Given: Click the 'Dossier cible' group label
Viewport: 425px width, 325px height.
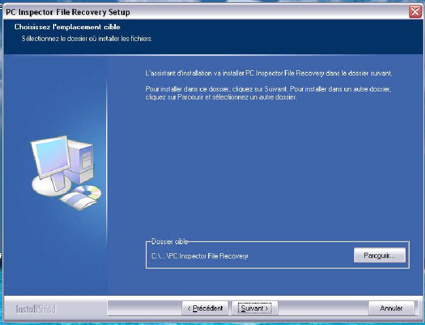Looking at the screenshot, I should 169,241.
